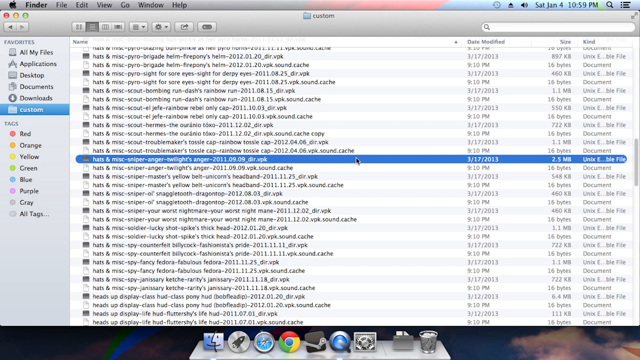
Task: Select spy-fancy fedora-fabulous fedora _dir.vpk file
Action: pos(350,262)
